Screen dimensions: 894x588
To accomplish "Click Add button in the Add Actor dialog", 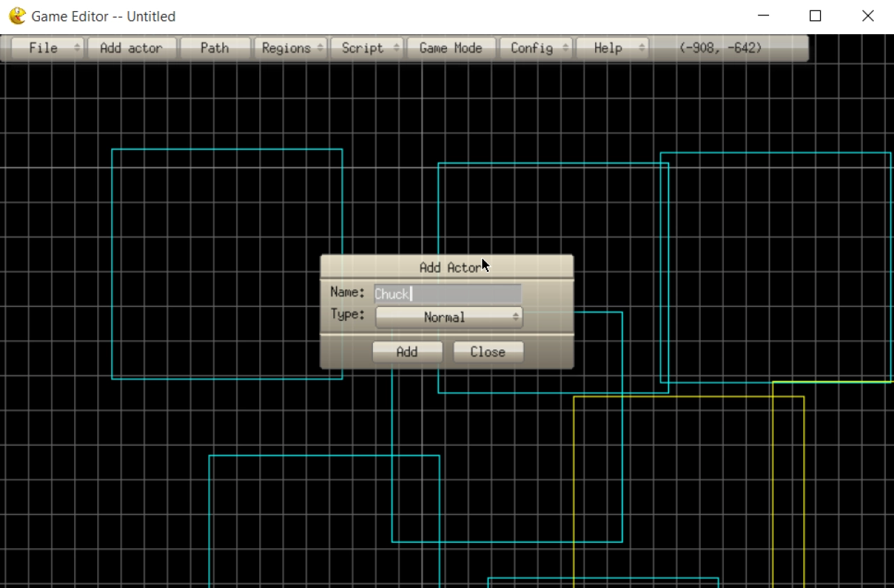I will (x=407, y=352).
